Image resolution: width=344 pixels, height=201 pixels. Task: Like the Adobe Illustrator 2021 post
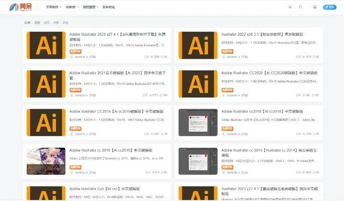pyautogui.click(x=161, y=95)
